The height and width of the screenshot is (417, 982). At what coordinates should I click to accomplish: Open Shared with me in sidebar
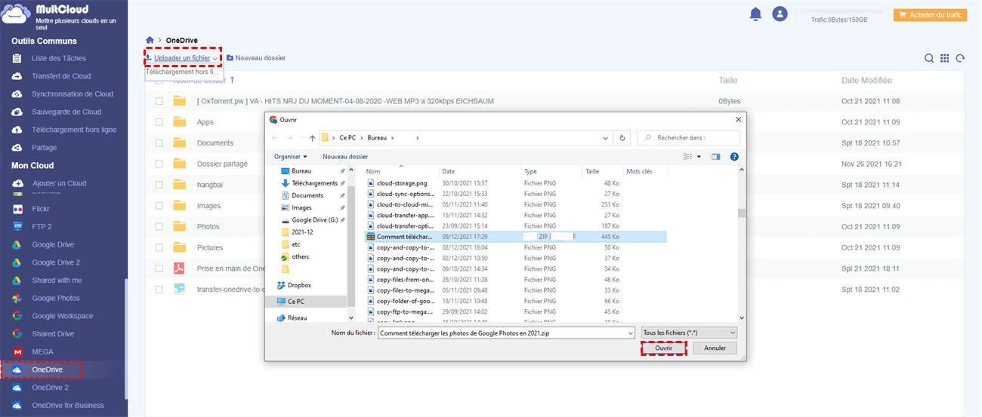pyautogui.click(x=57, y=281)
